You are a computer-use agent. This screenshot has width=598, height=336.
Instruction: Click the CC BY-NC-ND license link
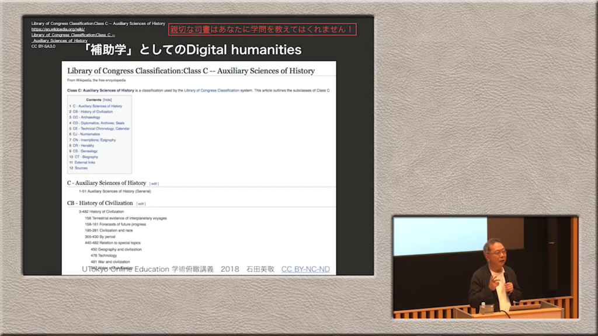pos(305,269)
